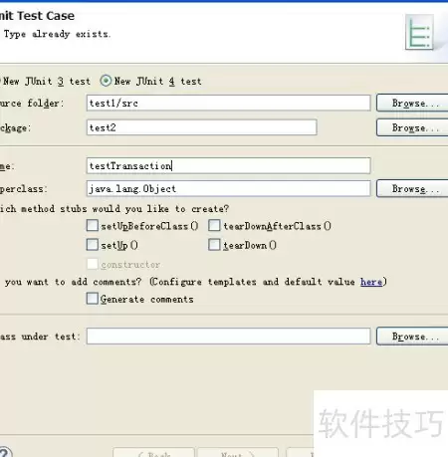Browse for the class under test
The height and width of the screenshot is (457, 448).
412,337
